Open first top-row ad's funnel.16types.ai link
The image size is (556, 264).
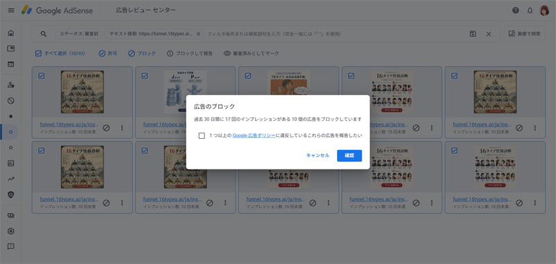coord(69,125)
